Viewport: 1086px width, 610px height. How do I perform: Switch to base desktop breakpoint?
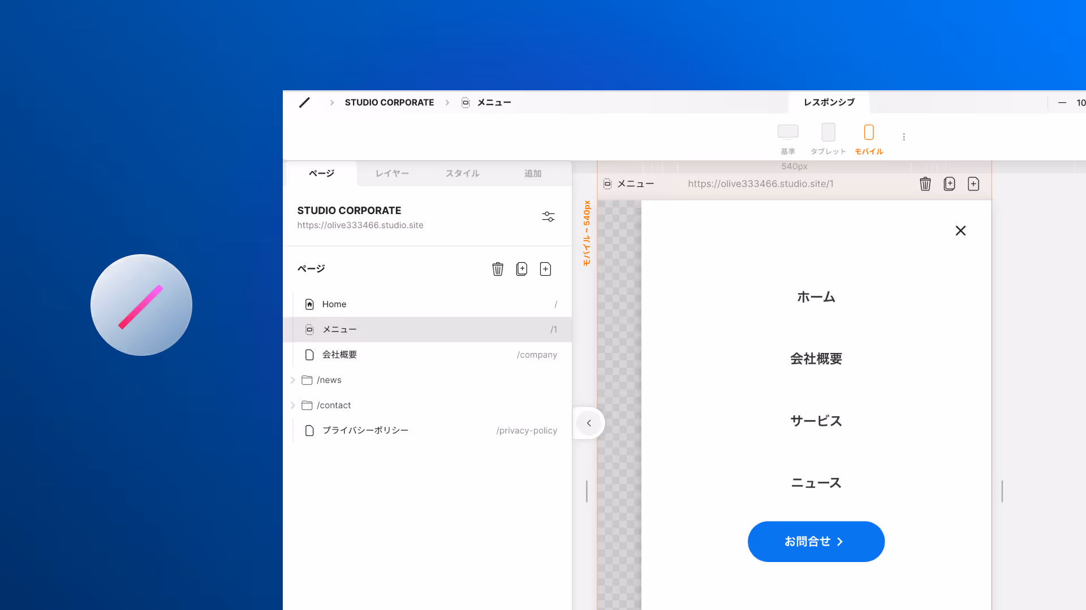pyautogui.click(x=788, y=133)
